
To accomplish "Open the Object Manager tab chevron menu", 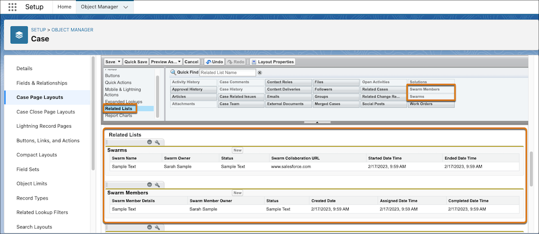I will [x=126, y=7].
